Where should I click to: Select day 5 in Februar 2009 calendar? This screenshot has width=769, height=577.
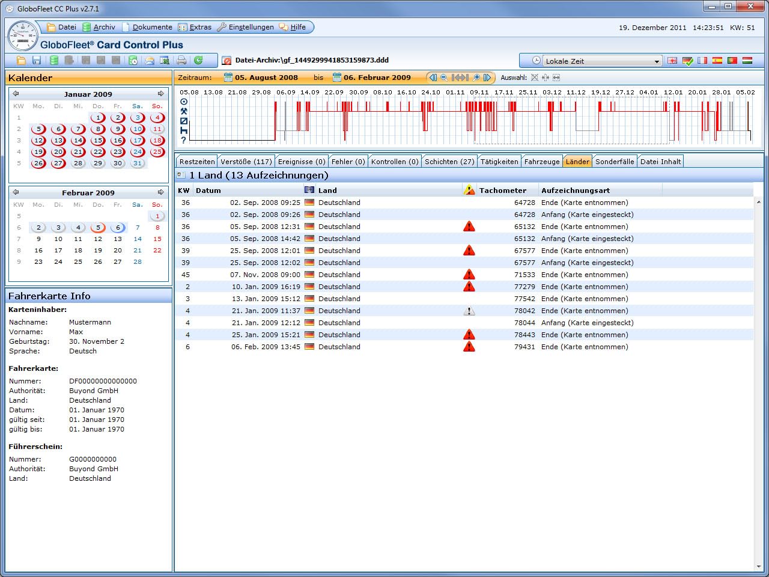point(98,227)
